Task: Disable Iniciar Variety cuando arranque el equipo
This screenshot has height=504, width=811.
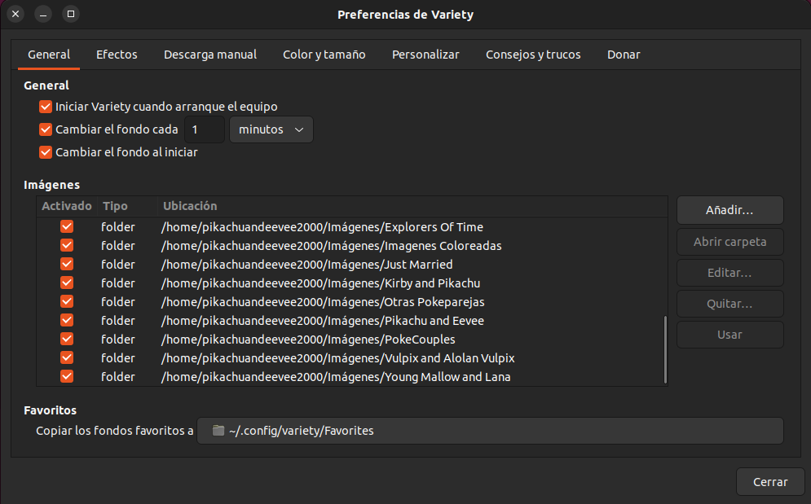Action: tap(46, 107)
